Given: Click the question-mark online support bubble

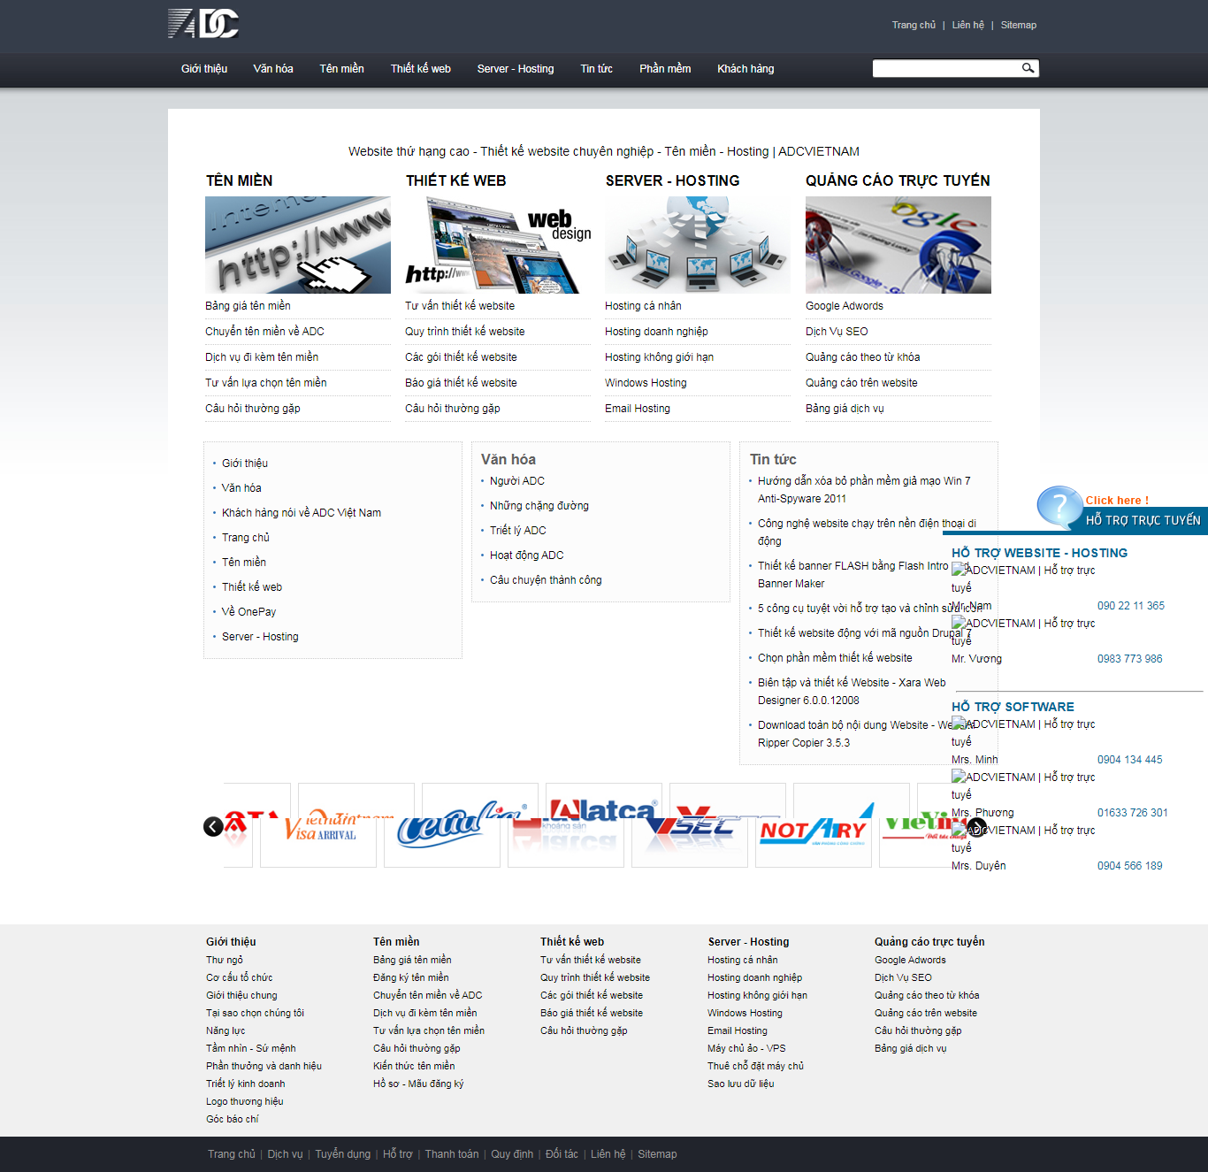Looking at the screenshot, I should (1058, 506).
